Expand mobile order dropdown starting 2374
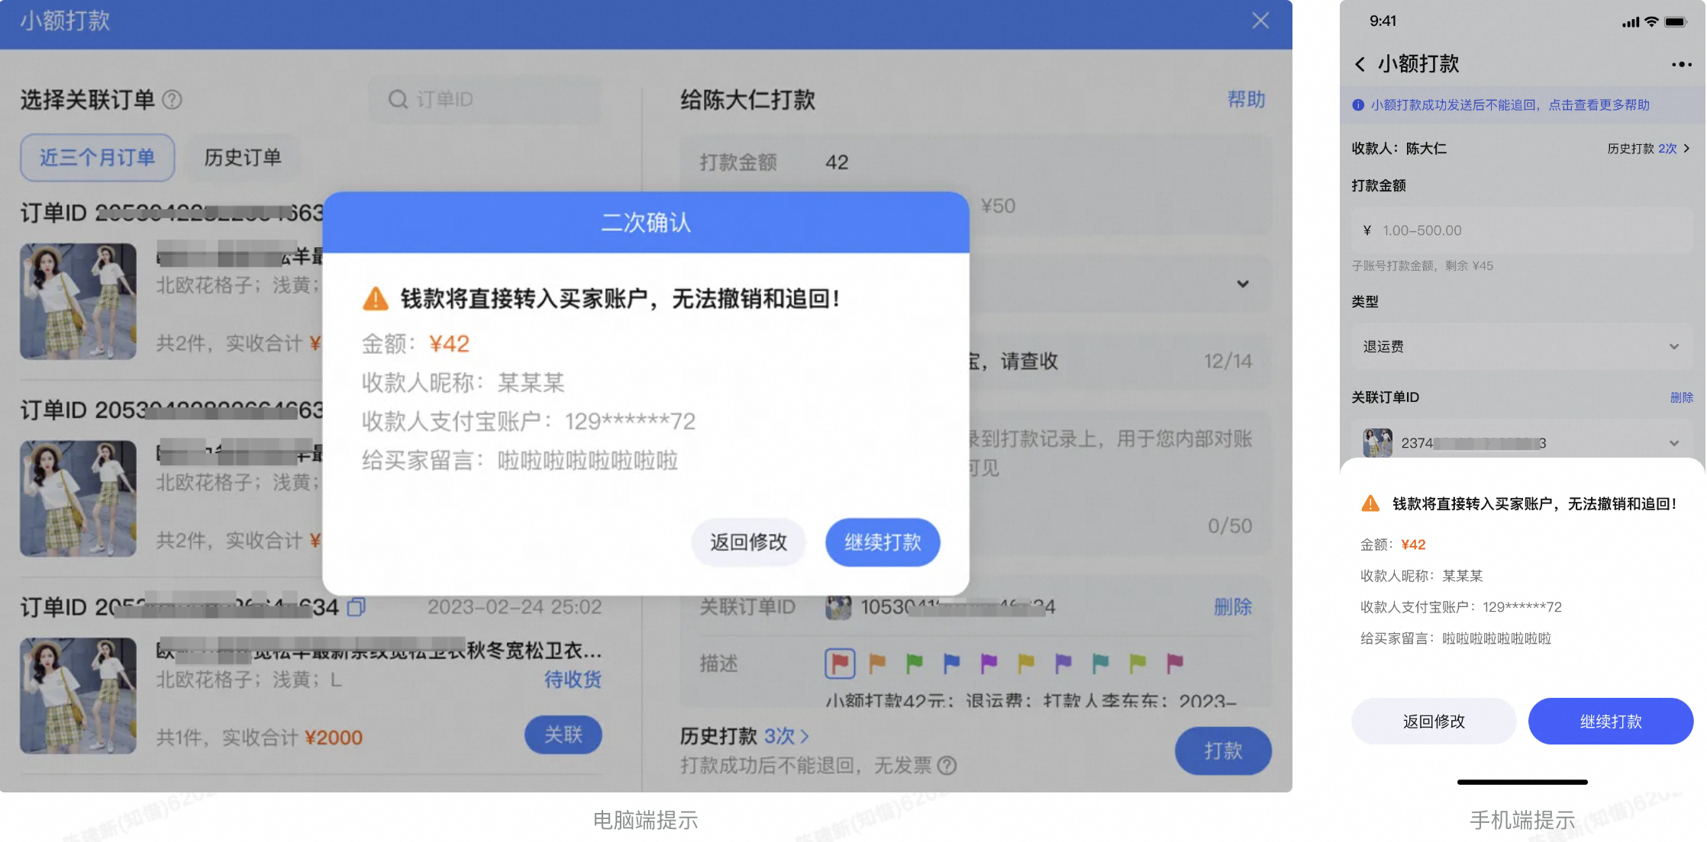The height and width of the screenshot is (842, 1707). click(x=1674, y=443)
